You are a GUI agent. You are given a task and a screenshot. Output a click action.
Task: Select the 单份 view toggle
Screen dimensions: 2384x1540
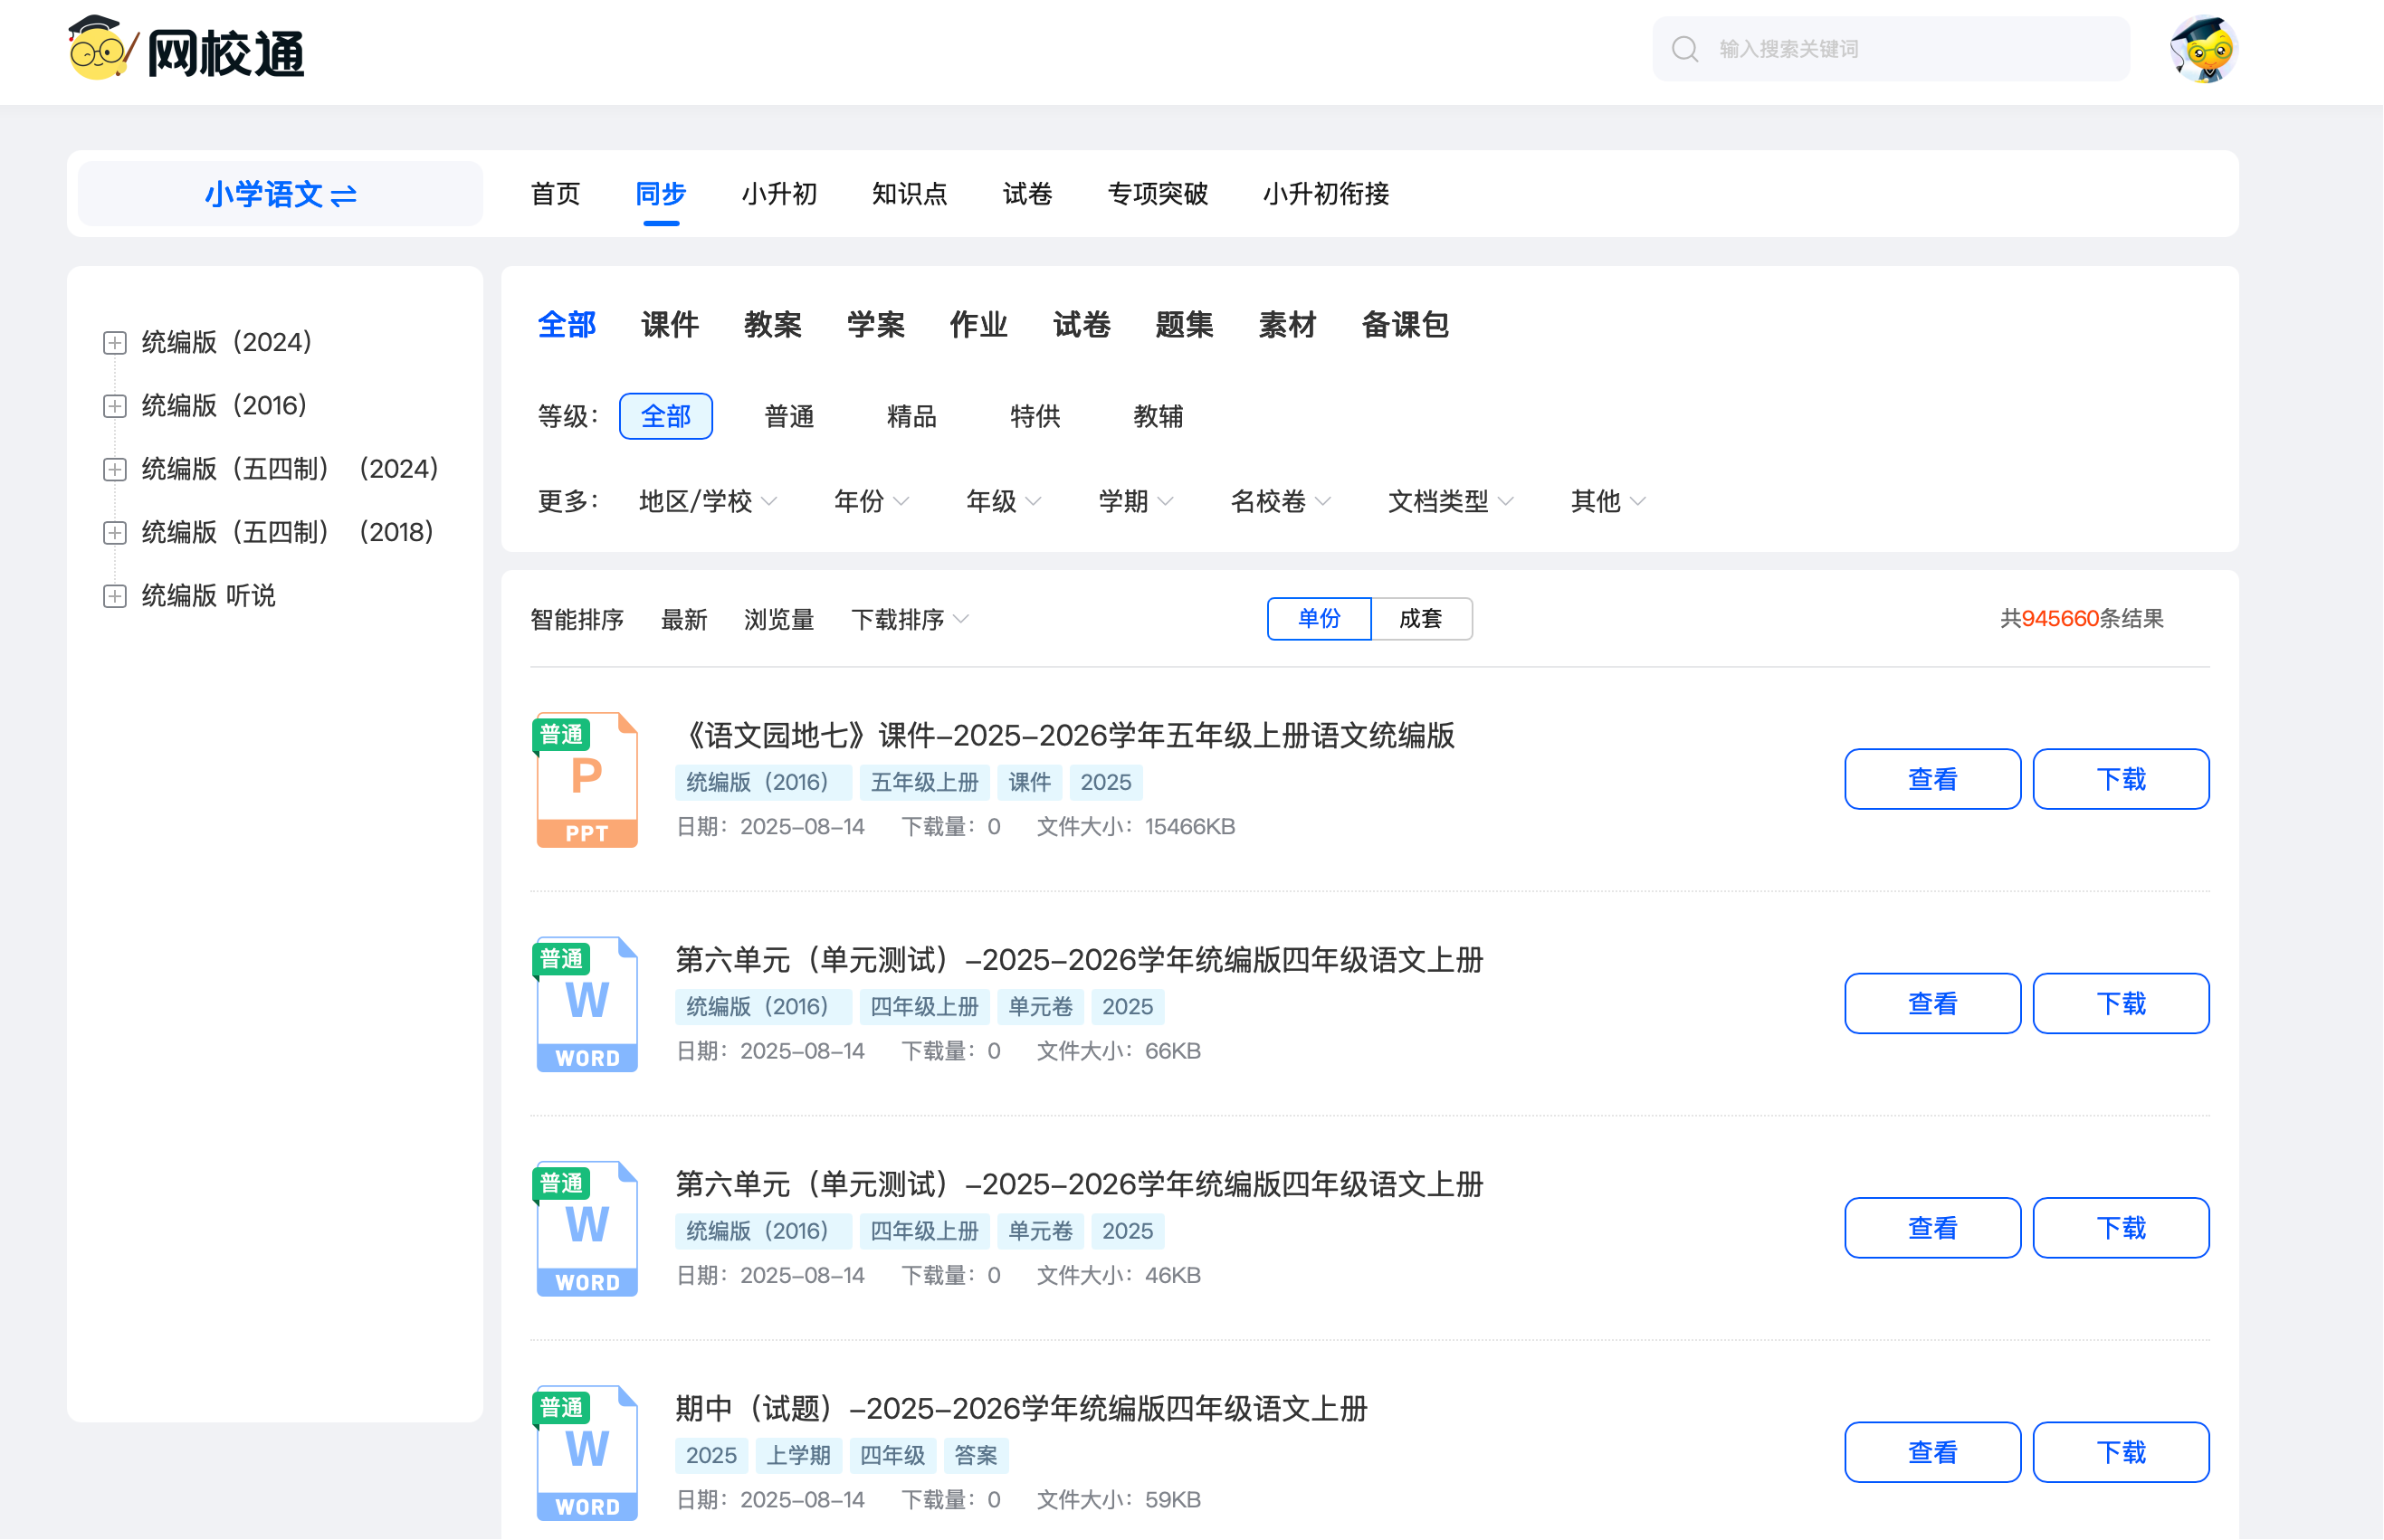(1318, 619)
